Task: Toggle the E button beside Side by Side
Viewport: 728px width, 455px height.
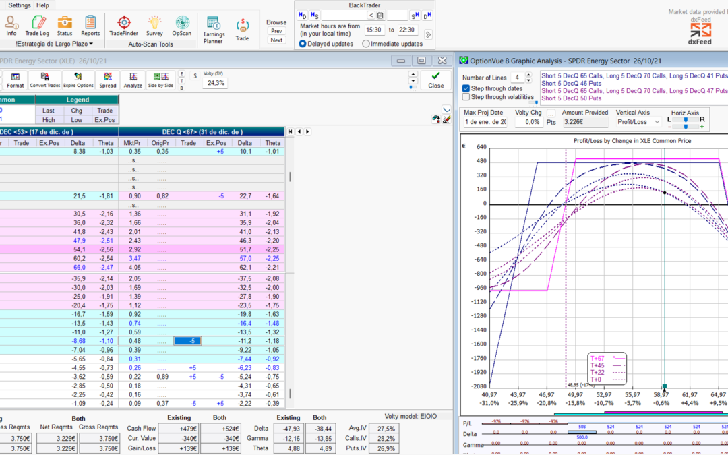Action: (x=181, y=74)
